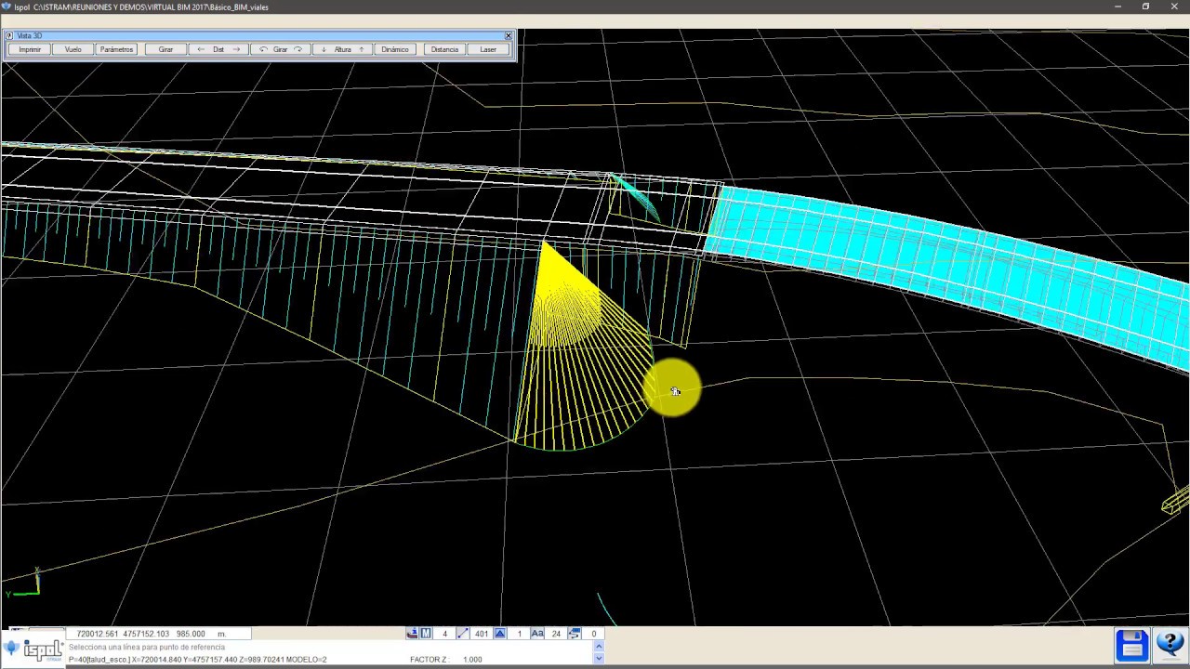Screen dimensions: 1190x669
Task: Click the coordinates field reading 720012.561
Action: (x=158, y=634)
